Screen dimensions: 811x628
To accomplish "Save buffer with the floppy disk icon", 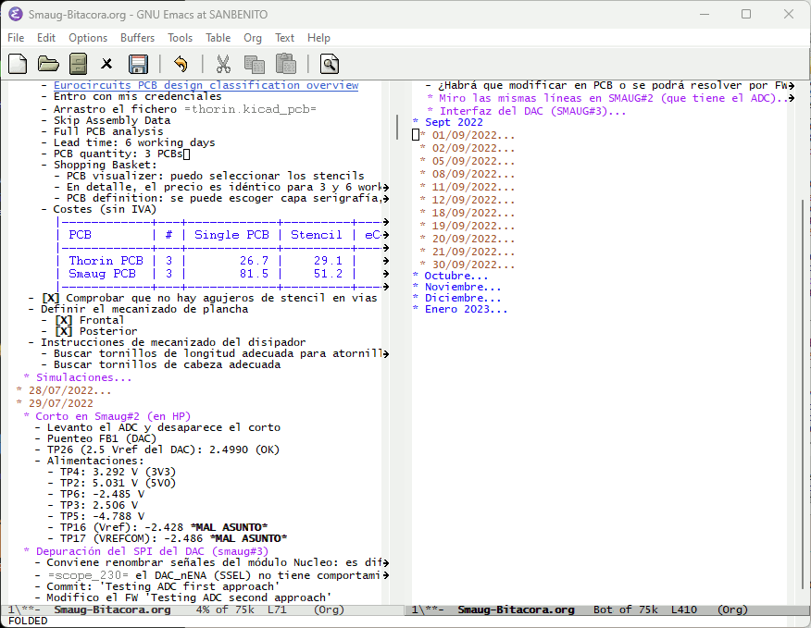I will pos(138,64).
